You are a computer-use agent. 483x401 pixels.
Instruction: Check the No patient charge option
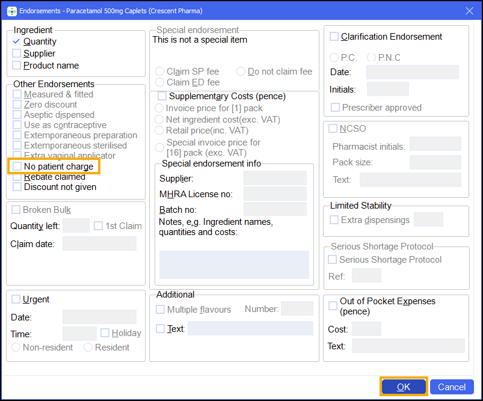17,167
